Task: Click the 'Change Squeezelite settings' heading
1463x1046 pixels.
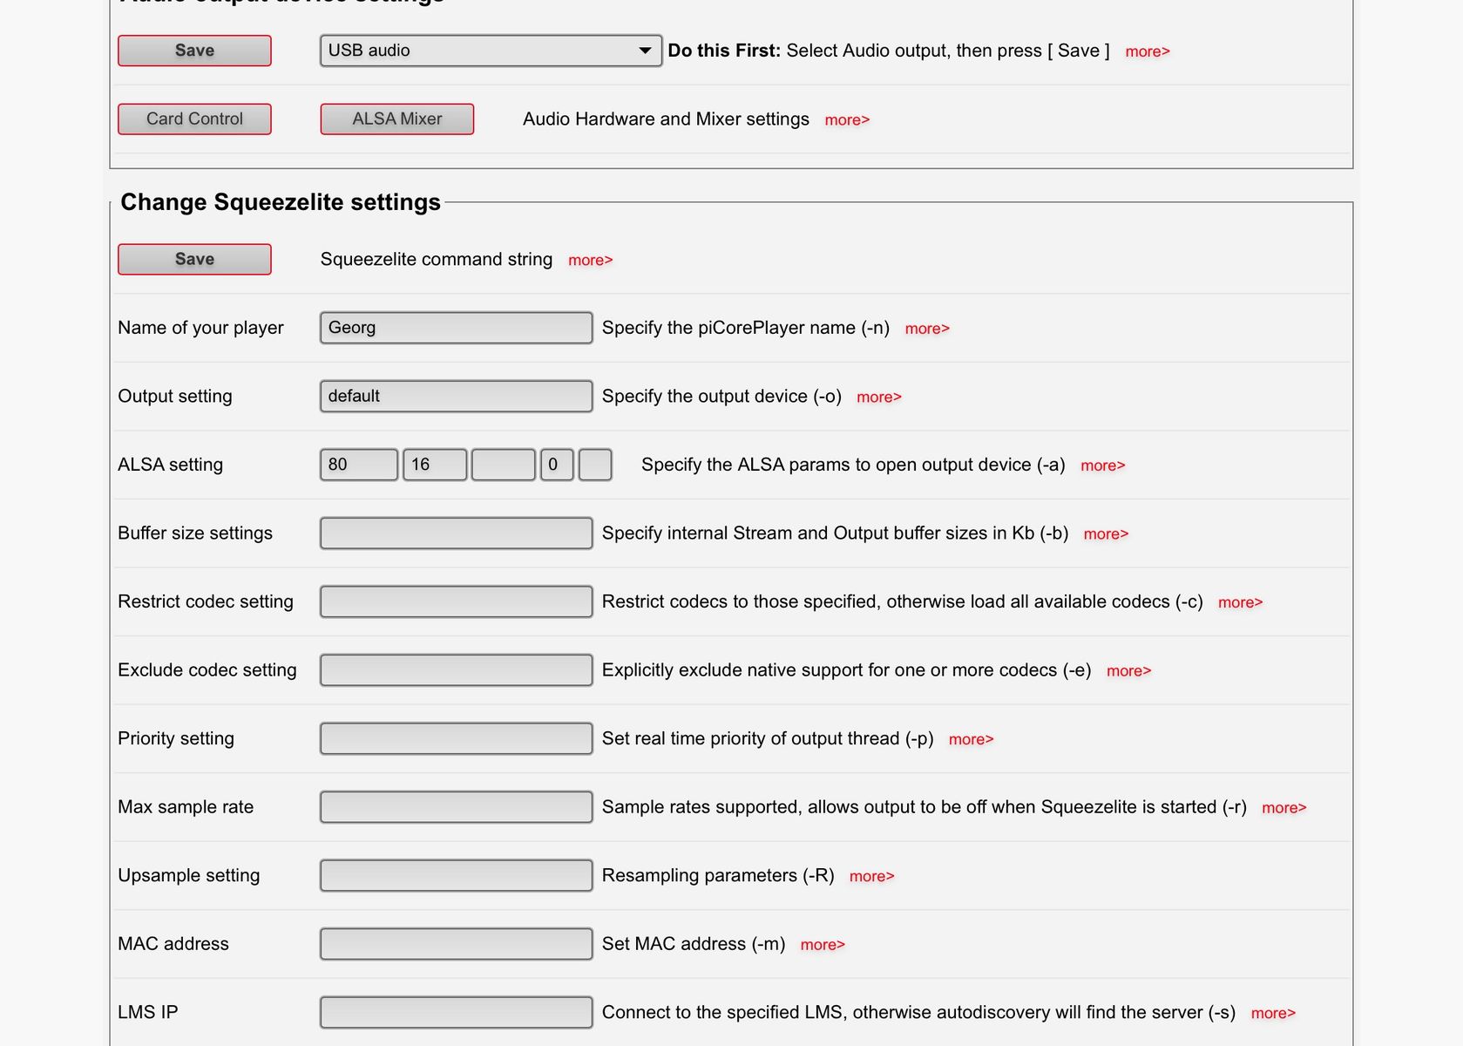Action: 281,202
